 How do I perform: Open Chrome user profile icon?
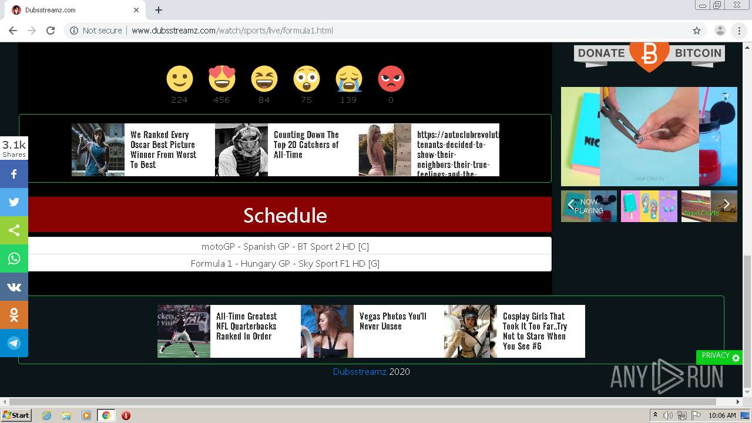click(720, 31)
